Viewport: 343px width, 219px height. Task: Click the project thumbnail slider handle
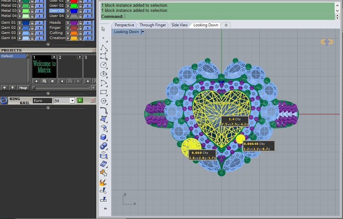34,88
